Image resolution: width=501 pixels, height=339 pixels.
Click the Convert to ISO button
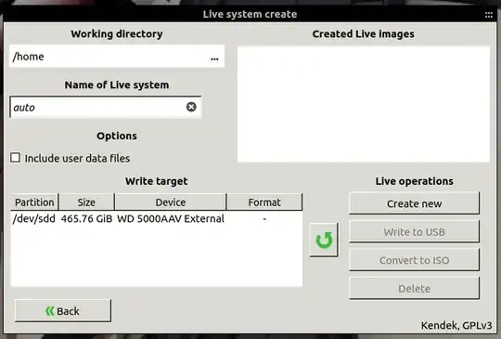[x=414, y=260]
